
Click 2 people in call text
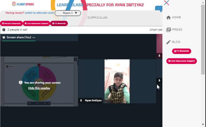[17, 30]
